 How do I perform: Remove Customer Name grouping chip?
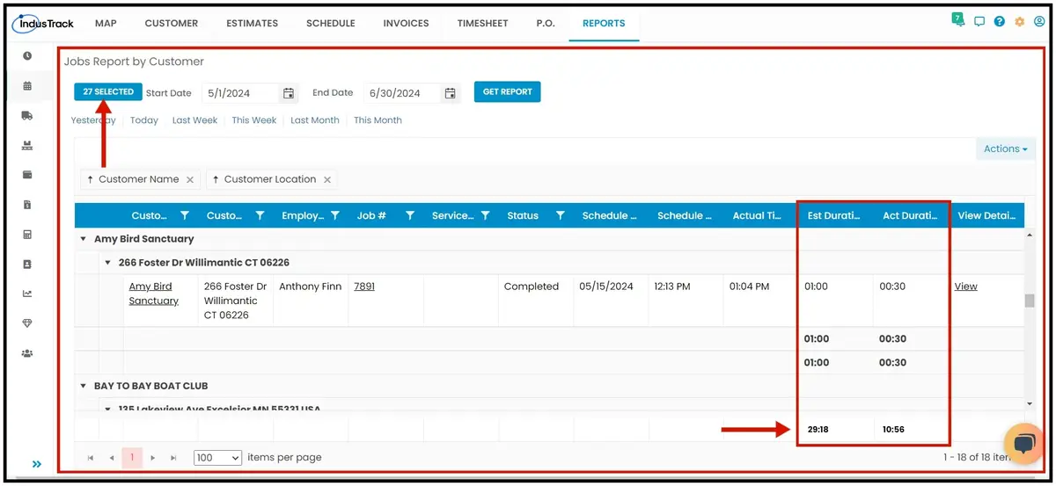pos(190,179)
